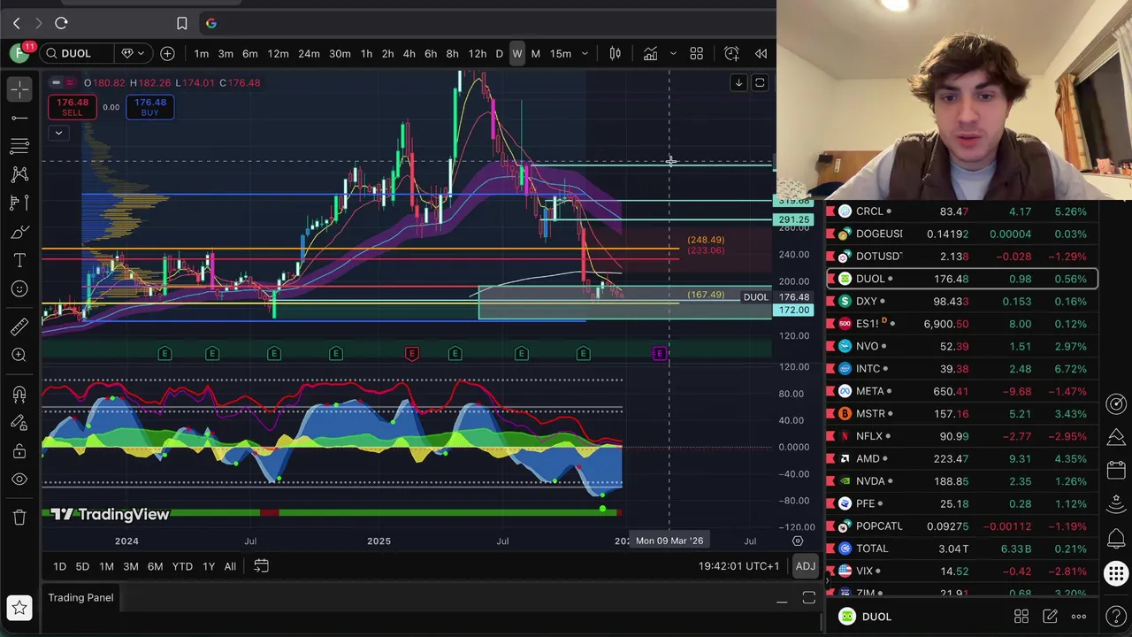Viewport: 1132px width, 637px height.
Task: Remove drawings with trash icon
Action: [x=19, y=518]
